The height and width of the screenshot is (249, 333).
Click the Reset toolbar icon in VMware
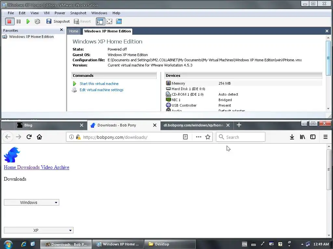pyautogui.click(x=37, y=21)
